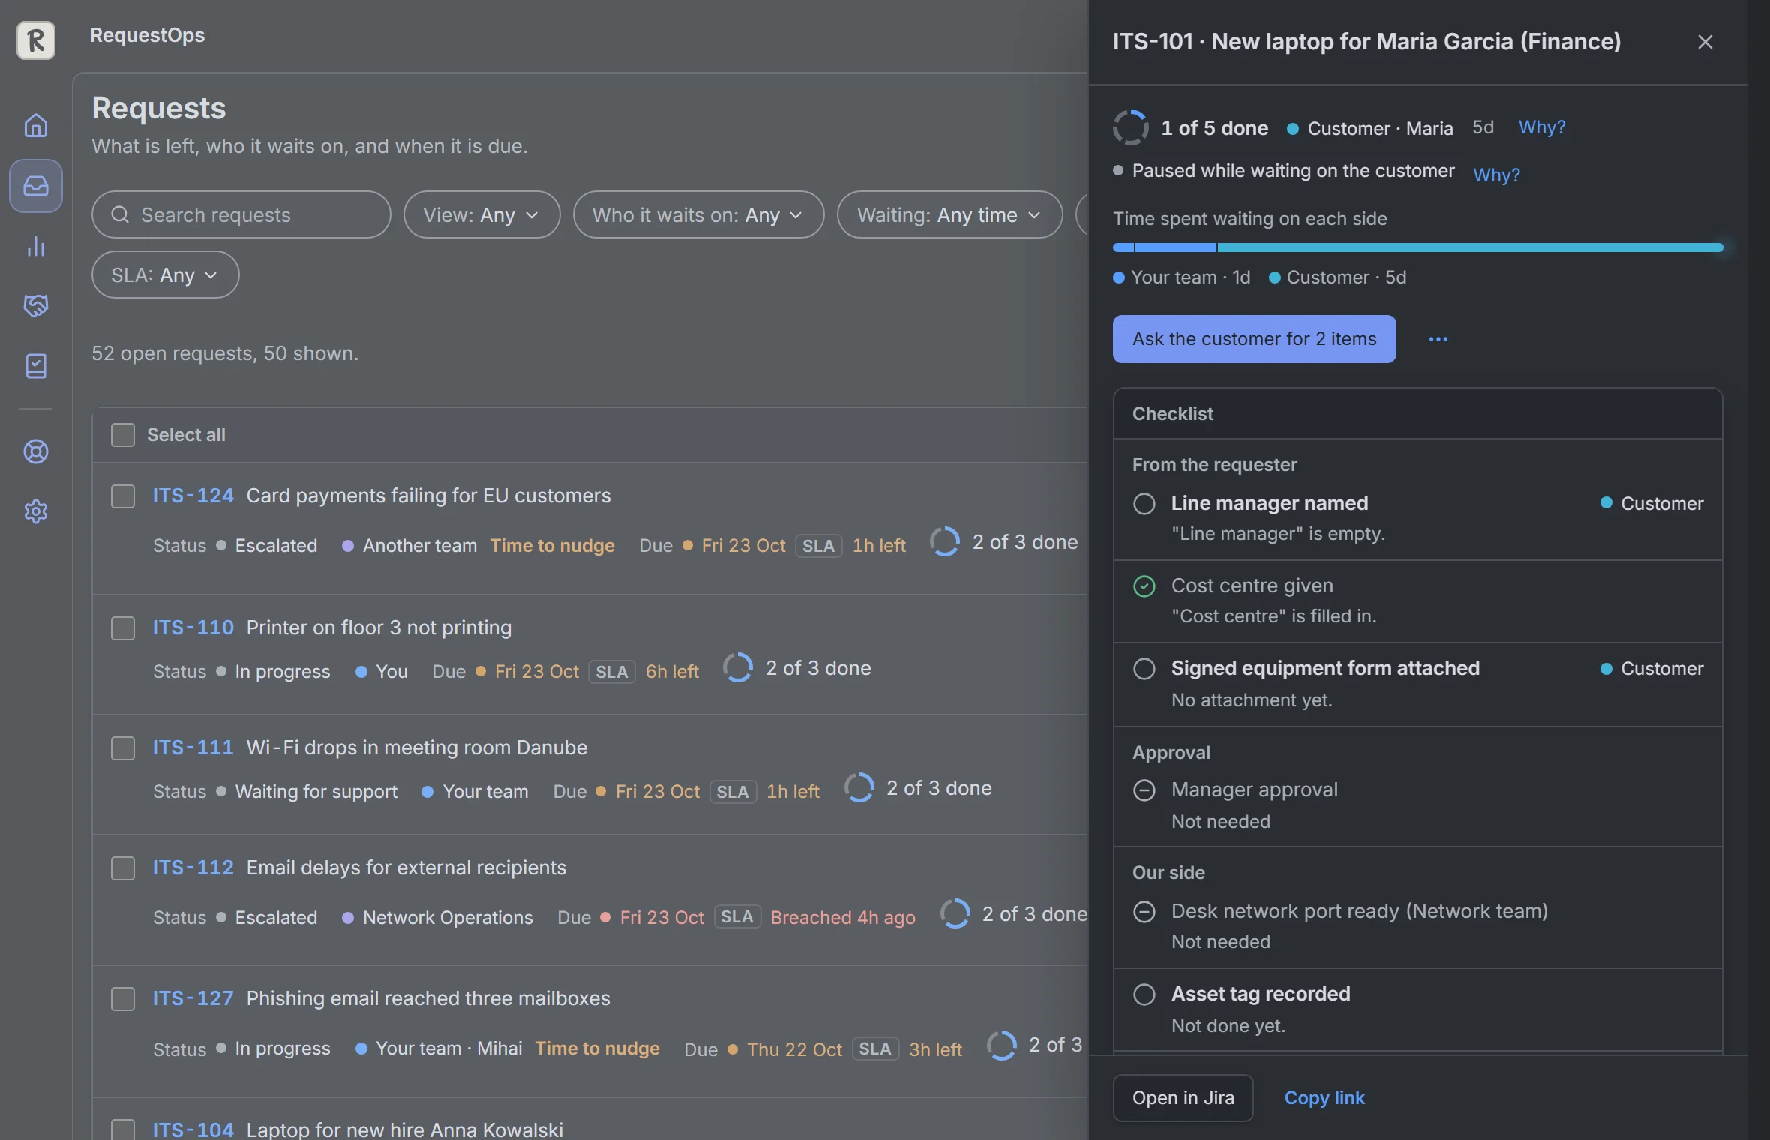Click Why? beside Paused while waiting
This screenshot has width=1770, height=1140.
[x=1496, y=175]
